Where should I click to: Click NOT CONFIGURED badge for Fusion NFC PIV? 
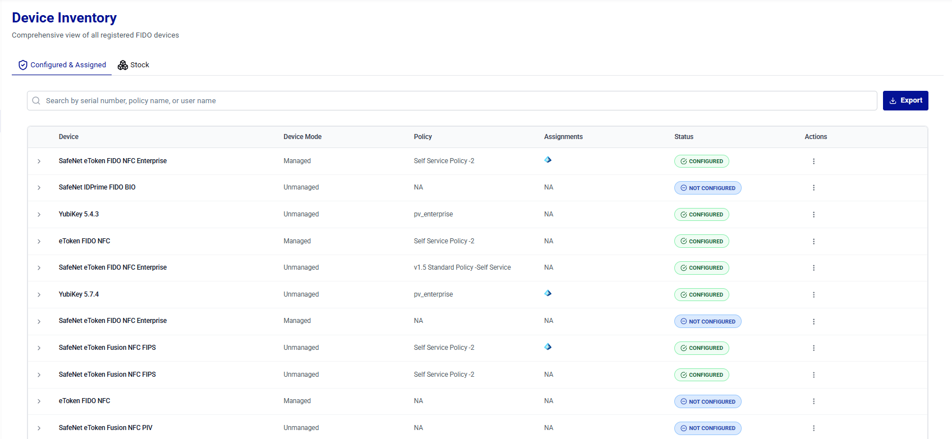pyautogui.click(x=708, y=428)
